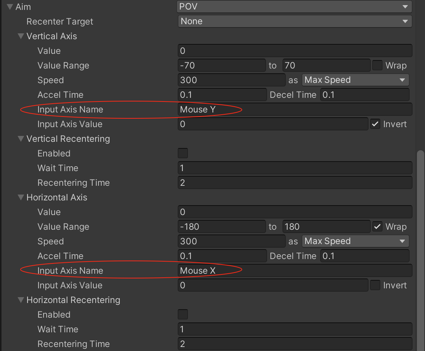Tick Enabled under Vertical Recentering
Image resolution: width=425 pixels, height=351 pixels.
[x=182, y=153]
